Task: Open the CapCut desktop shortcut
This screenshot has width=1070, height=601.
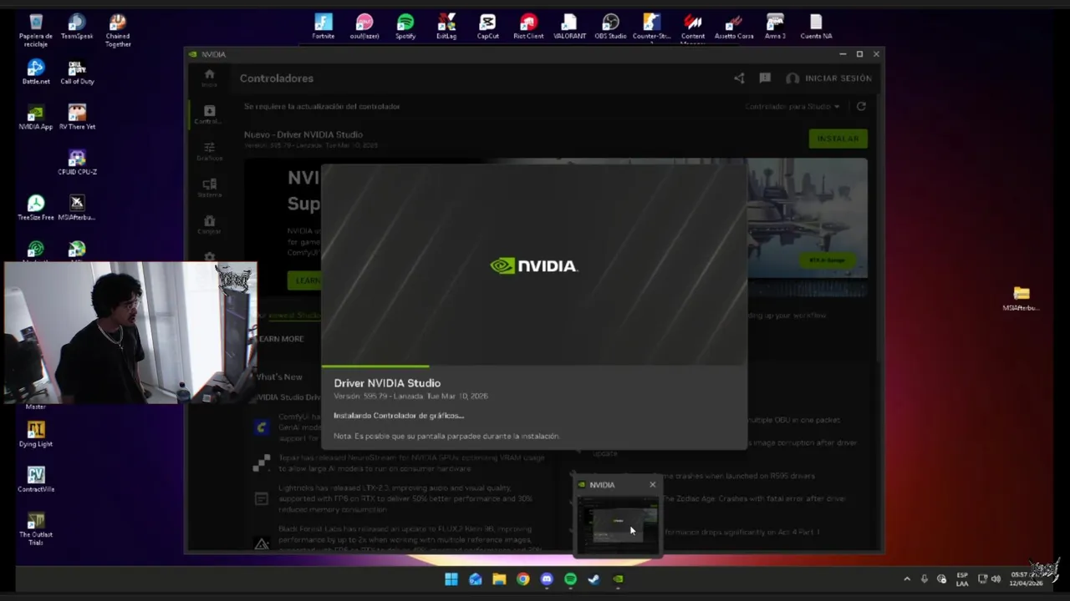Action: (487, 26)
